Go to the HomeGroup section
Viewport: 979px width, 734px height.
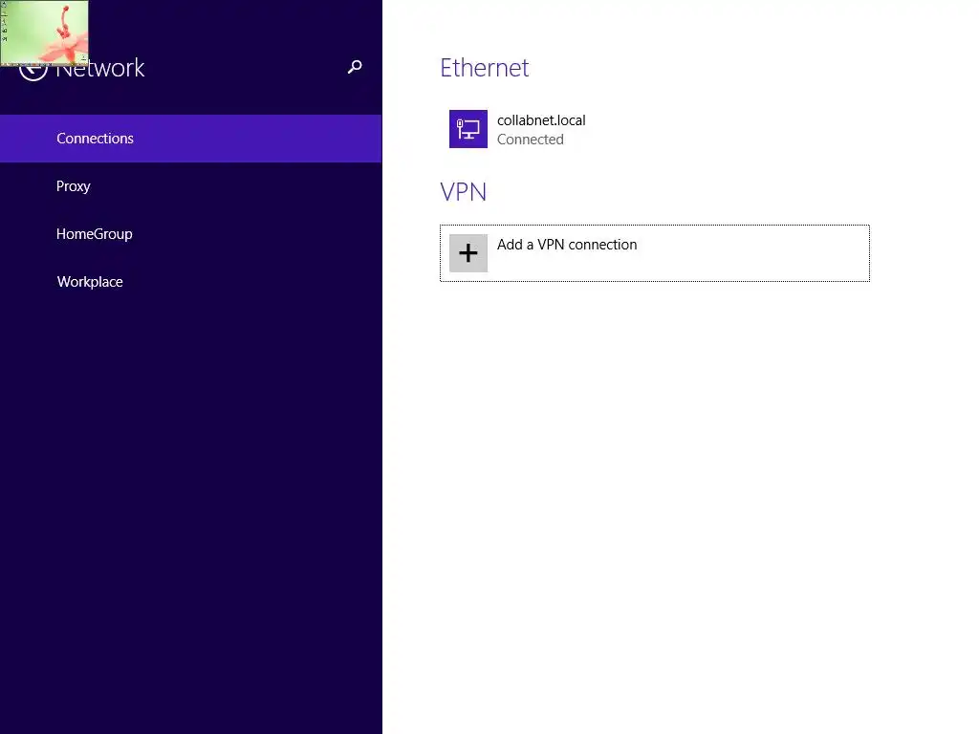point(95,234)
